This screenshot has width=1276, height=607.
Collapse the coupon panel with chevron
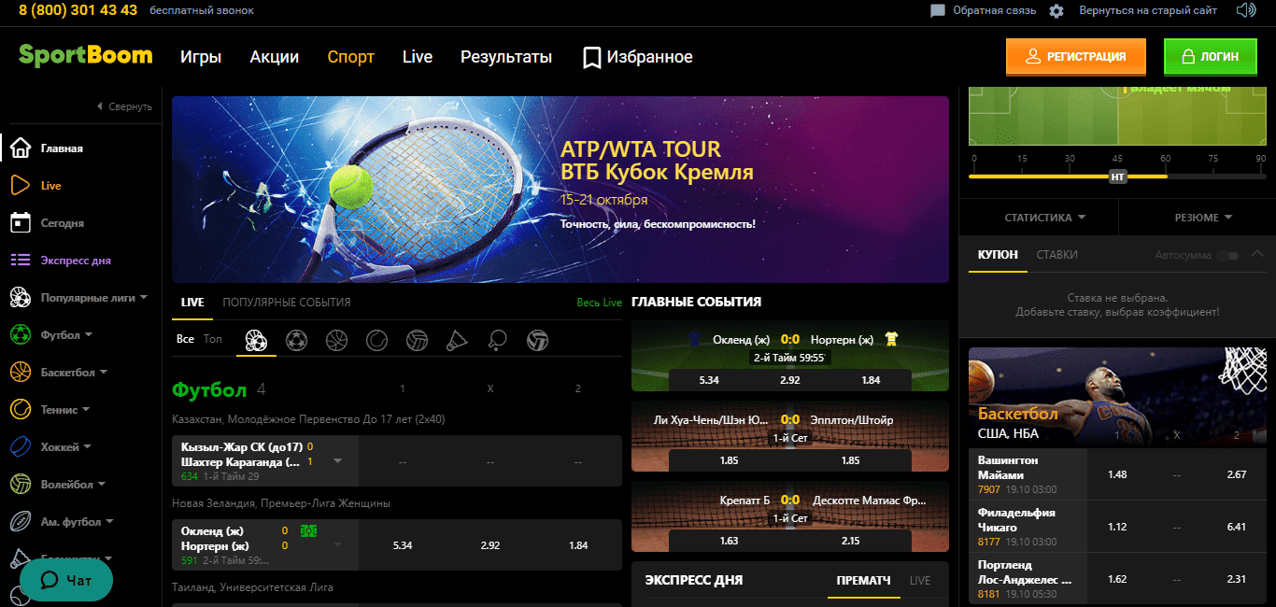(x=1257, y=253)
